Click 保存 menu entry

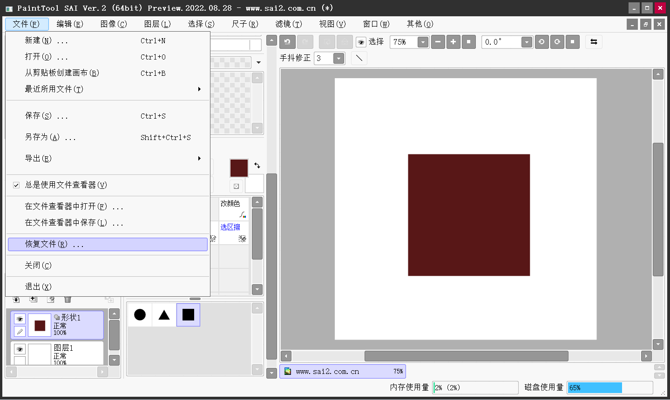click(x=108, y=116)
